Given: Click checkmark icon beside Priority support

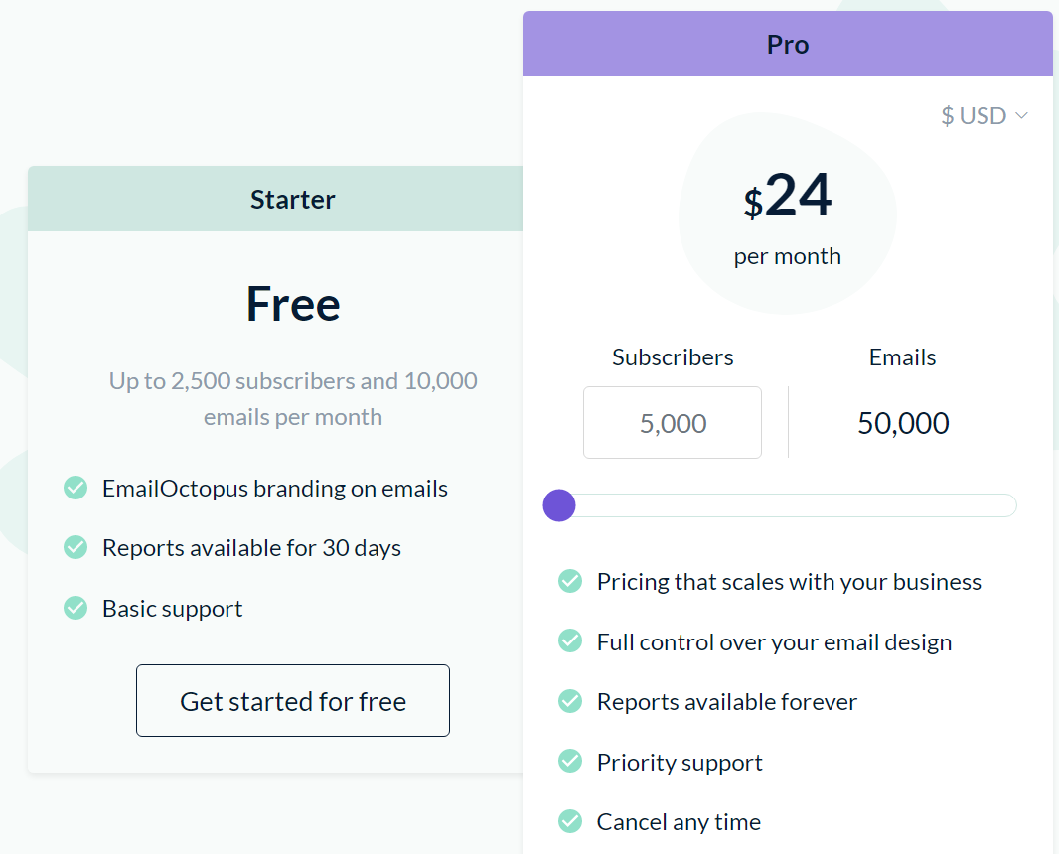Looking at the screenshot, I should click(570, 762).
